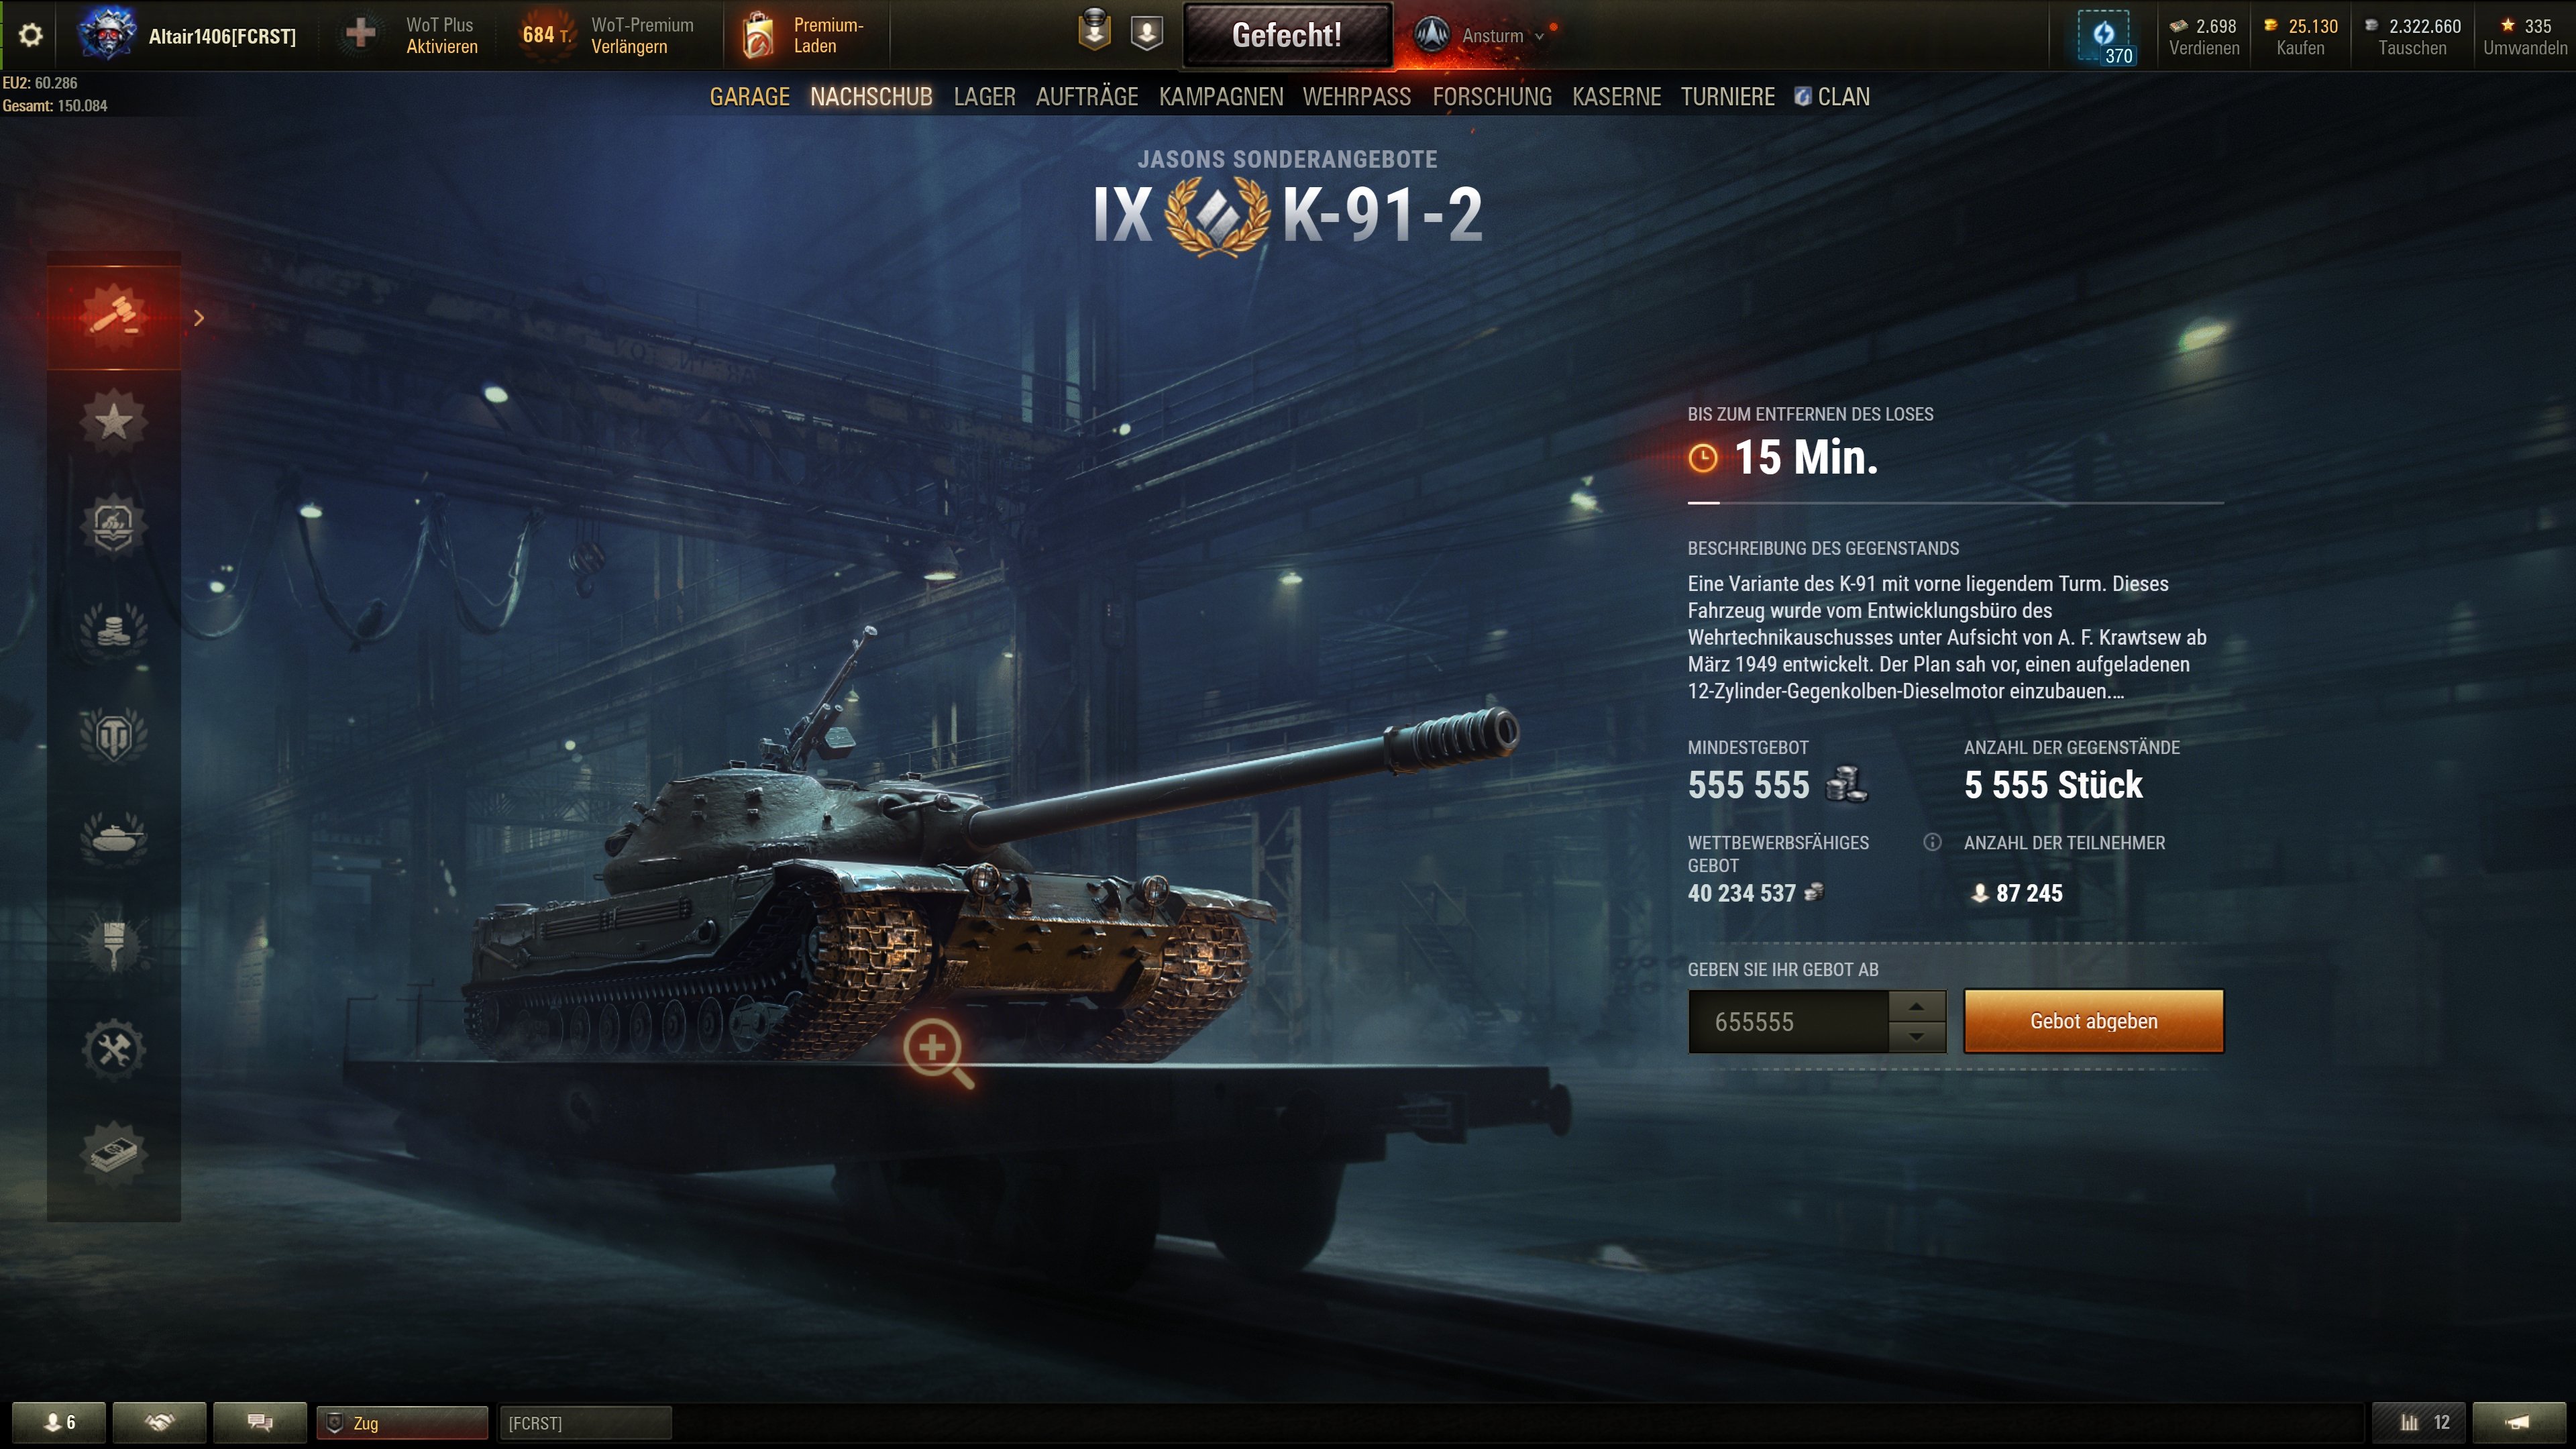Select the paintbrush customization sidebar icon
The width and height of the screenshot is (2576, 1449).
[x=114, y=945]
